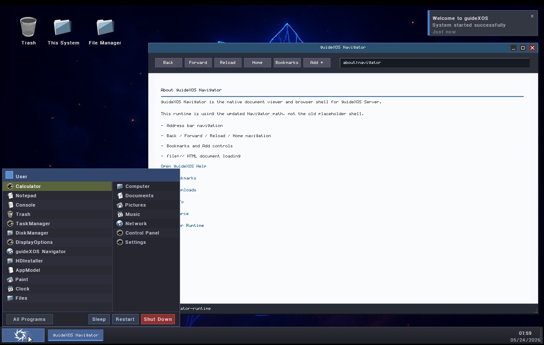This screenshot has width=544, height=345.
Task: Click the AppModel icon in start menu
Action: tap(10, 270)
